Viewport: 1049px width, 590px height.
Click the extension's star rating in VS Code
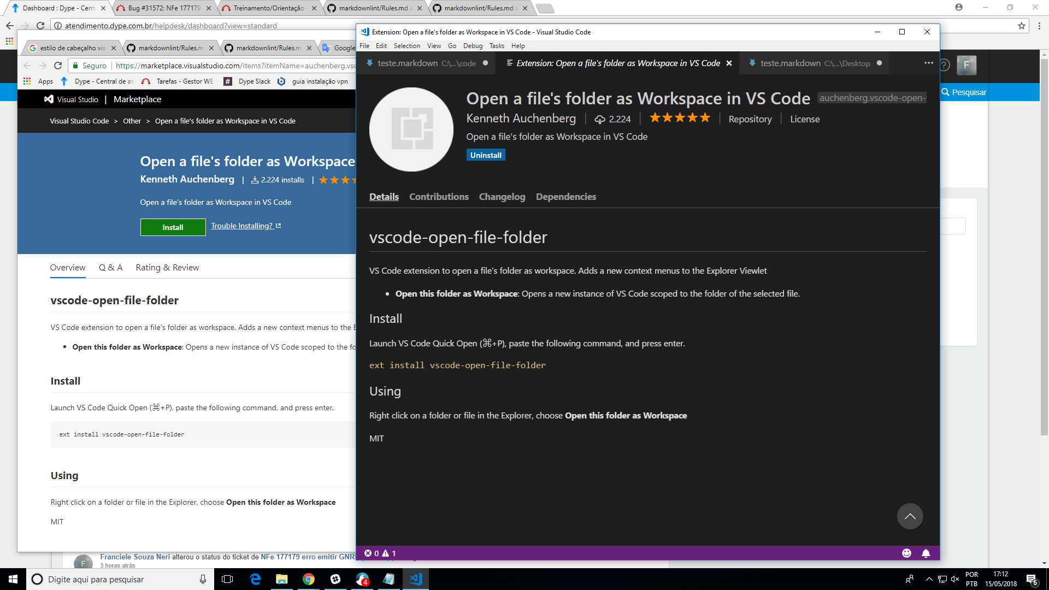(680, 118)
